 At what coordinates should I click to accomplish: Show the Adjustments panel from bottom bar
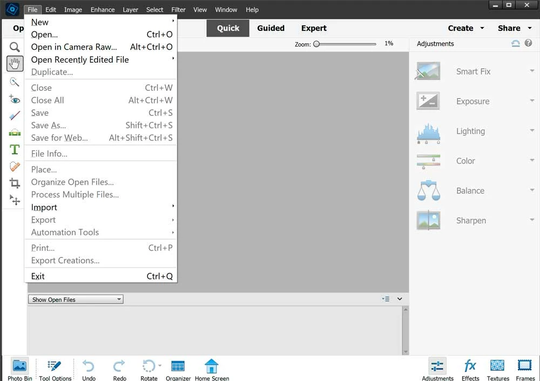(x=437, y=369)
